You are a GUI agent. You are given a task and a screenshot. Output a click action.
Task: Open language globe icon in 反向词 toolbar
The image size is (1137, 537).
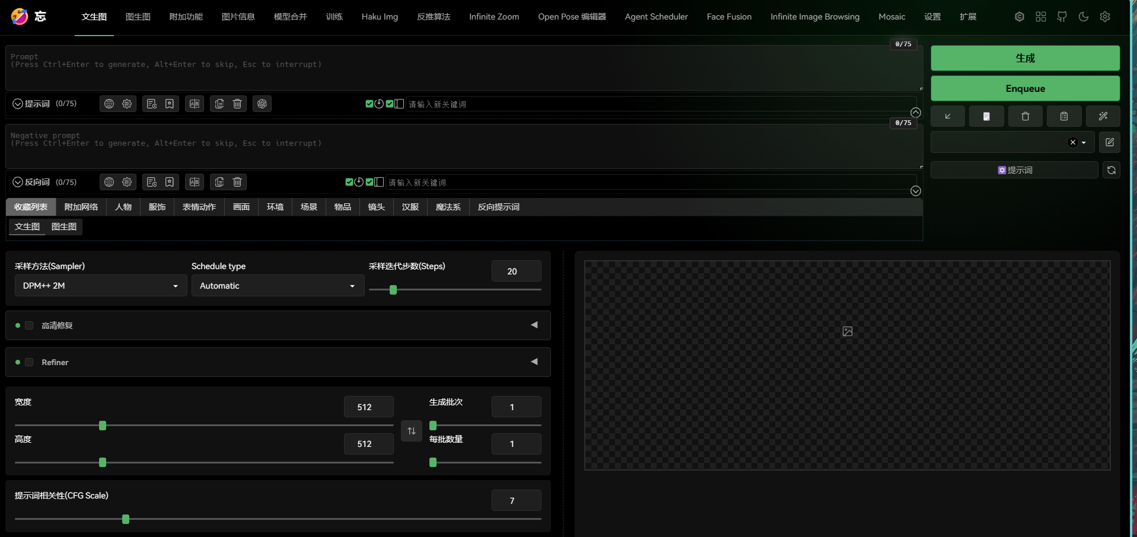click(109, 182)
